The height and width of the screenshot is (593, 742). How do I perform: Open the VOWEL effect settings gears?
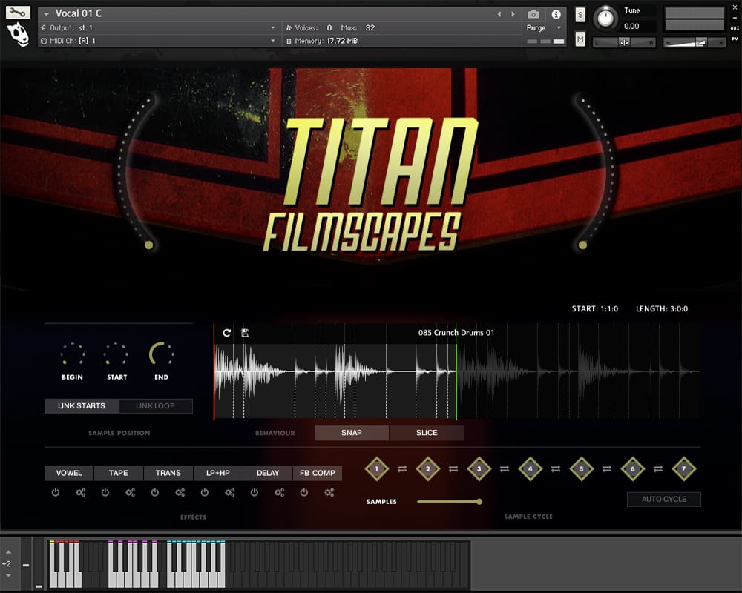point(81,492)
